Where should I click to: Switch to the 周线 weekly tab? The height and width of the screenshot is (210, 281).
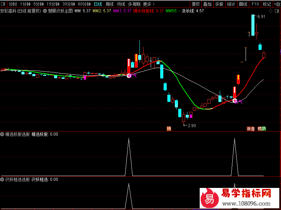point(109,4)
